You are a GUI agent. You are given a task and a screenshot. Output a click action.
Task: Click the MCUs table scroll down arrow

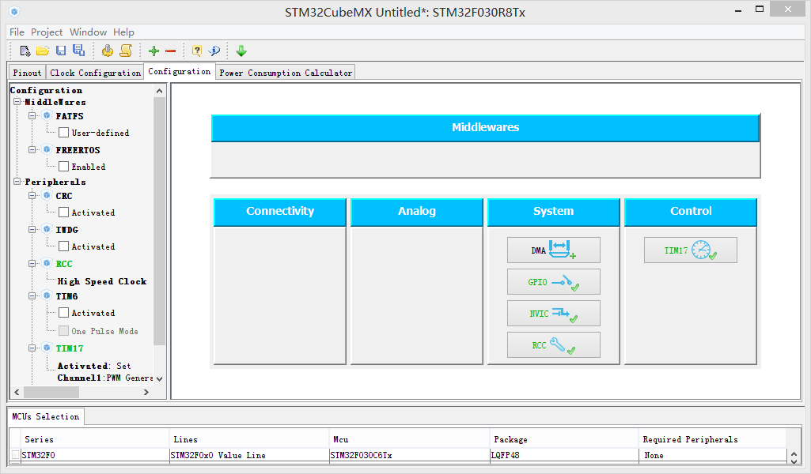point(794,461)
